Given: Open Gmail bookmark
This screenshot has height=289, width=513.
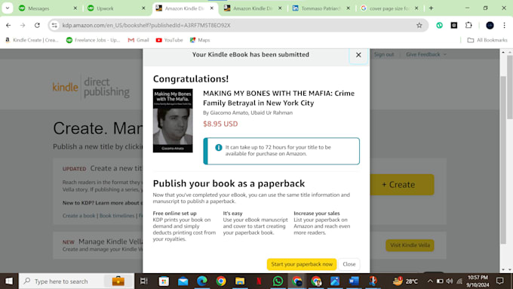Looking at the screenshot, I should point(138,40).
